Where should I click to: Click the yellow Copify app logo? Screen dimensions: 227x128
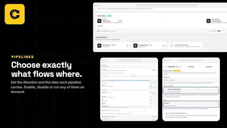pos(15,14)
